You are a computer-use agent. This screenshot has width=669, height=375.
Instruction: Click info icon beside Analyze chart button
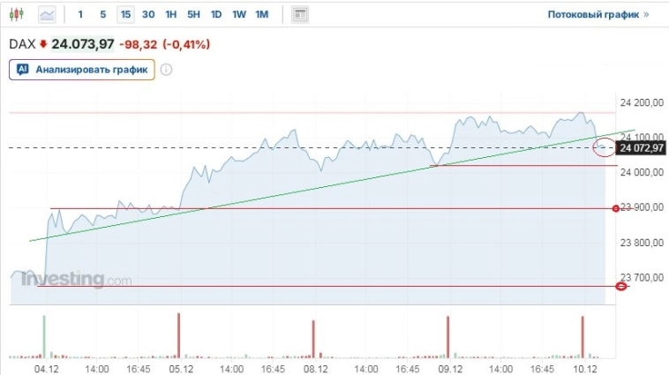click(x=166, y=70)
